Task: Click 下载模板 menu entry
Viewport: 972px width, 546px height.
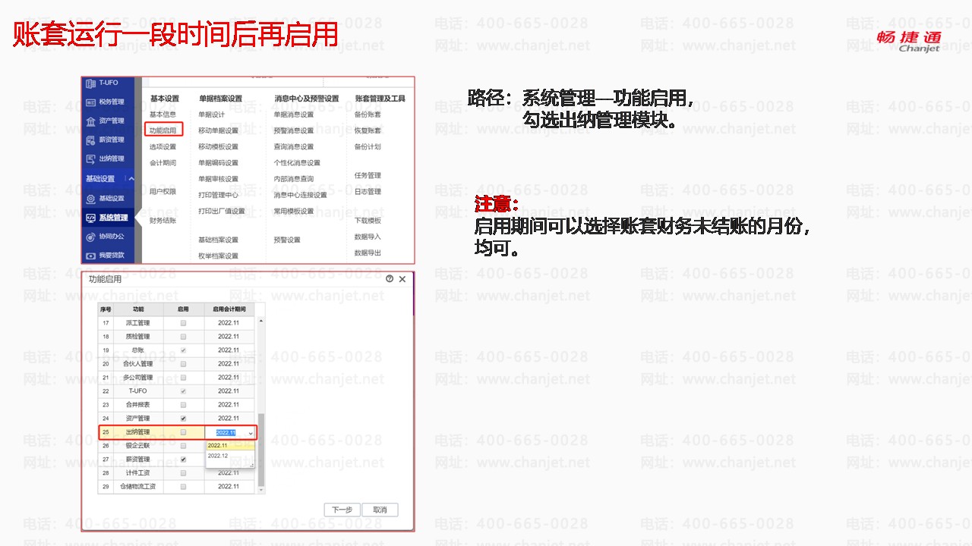Action: click(368, 221)
